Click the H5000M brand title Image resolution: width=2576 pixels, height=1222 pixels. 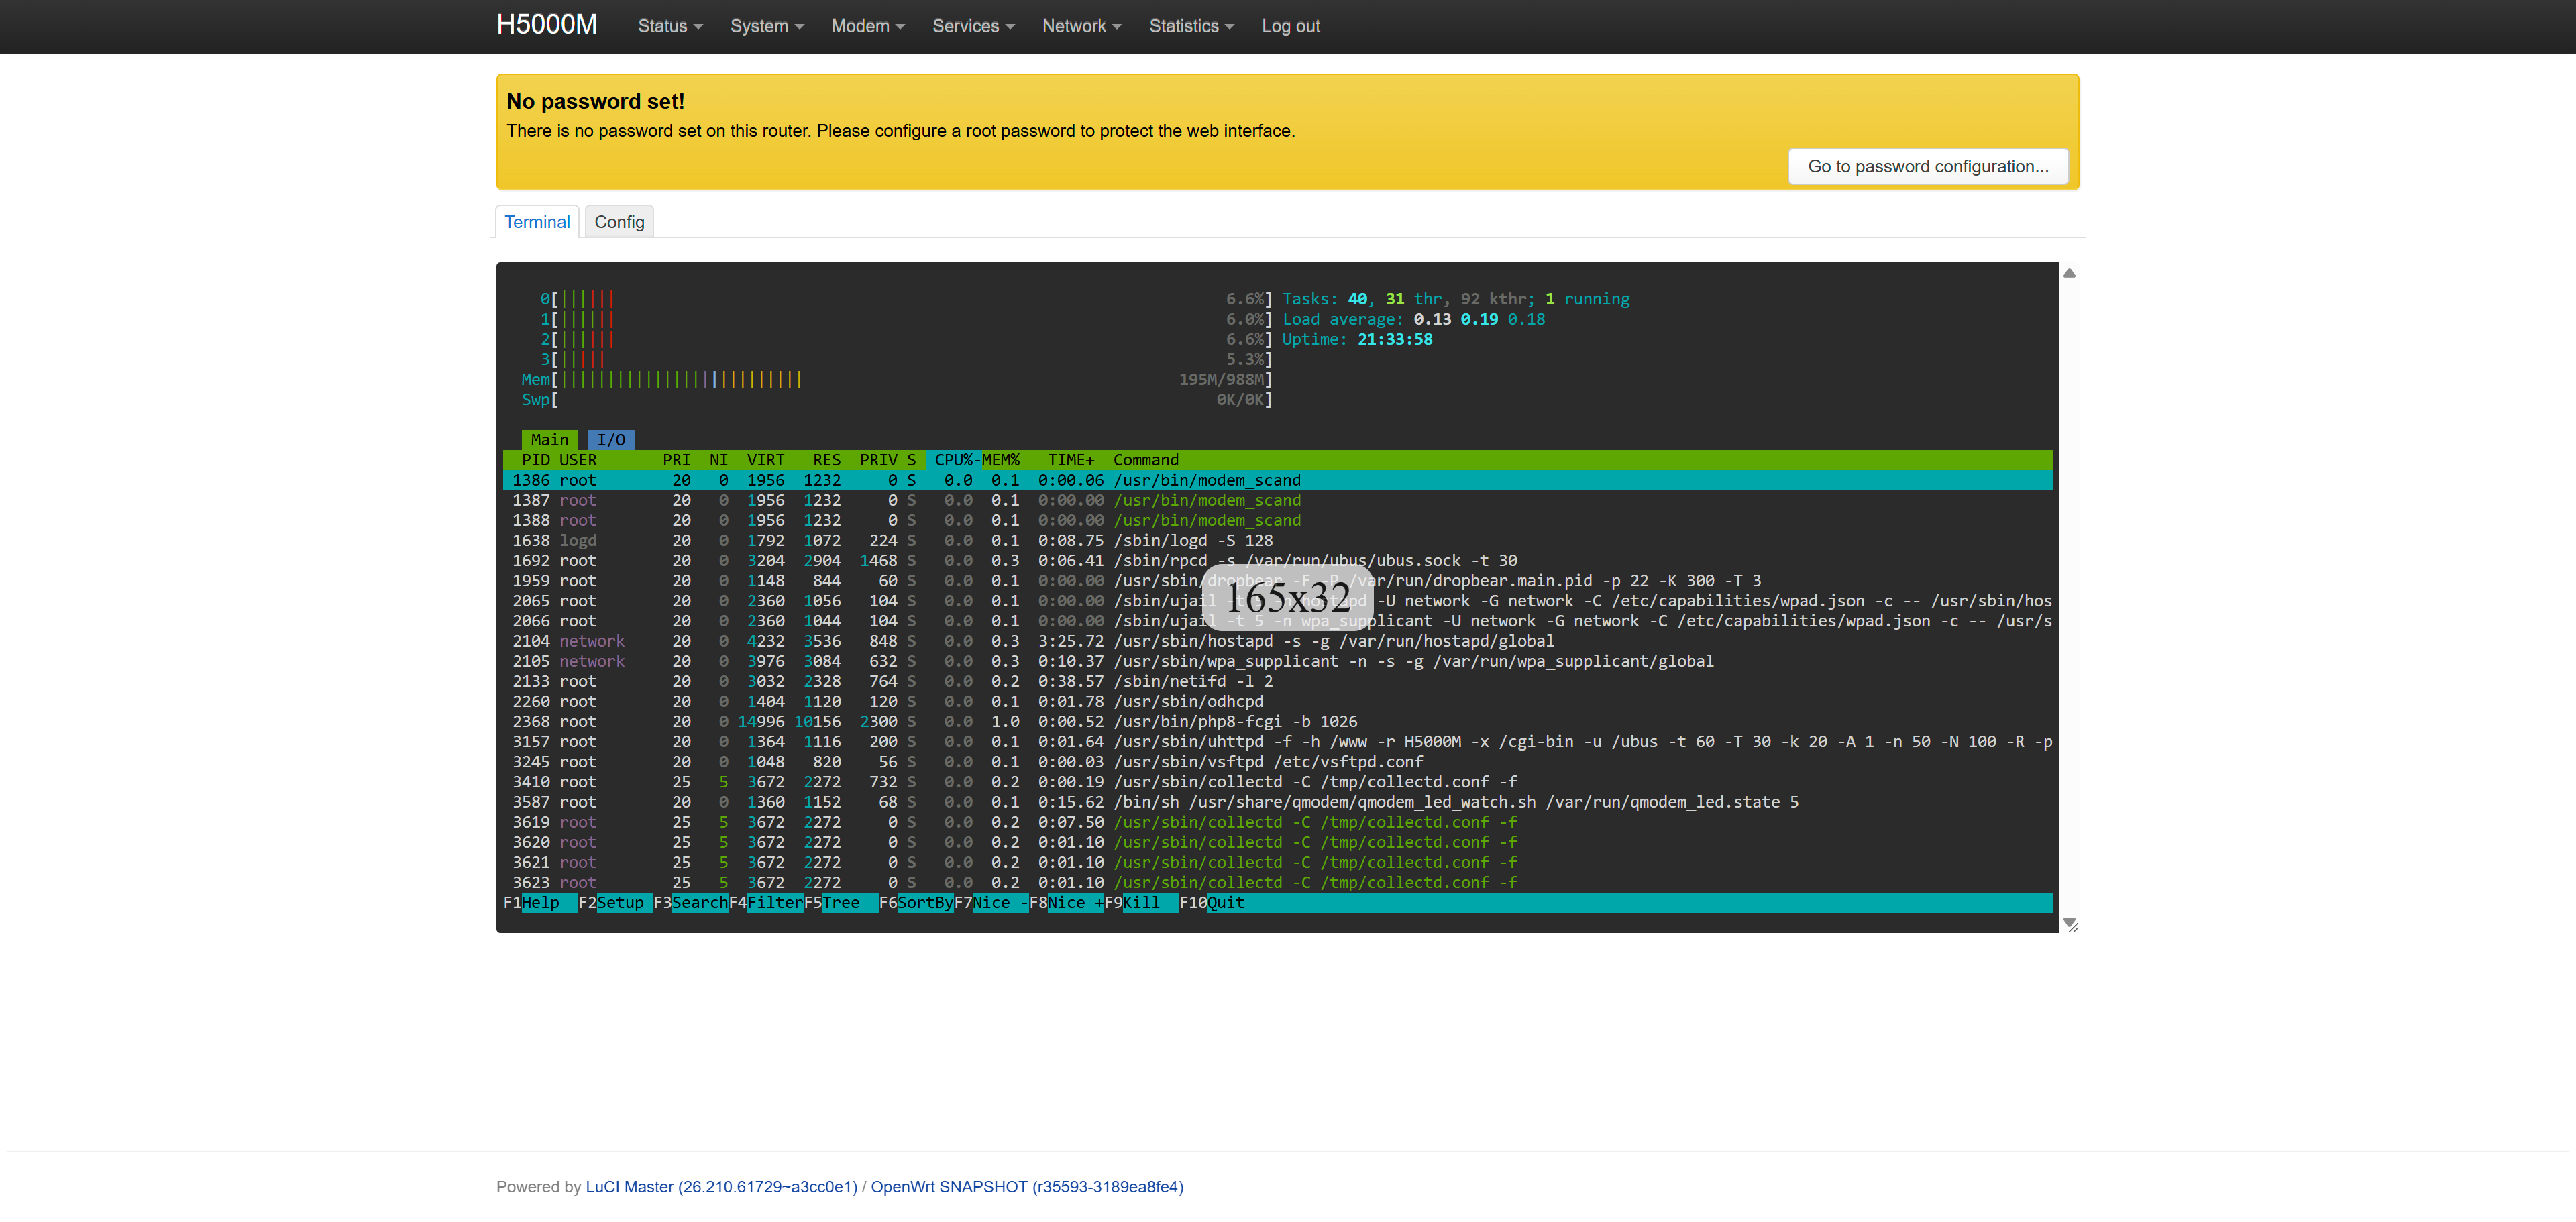click(547, 25)
